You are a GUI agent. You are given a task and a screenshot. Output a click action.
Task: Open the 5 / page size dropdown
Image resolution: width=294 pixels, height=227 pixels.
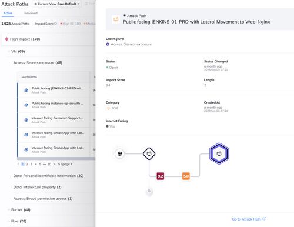click(x=65, y=164)
